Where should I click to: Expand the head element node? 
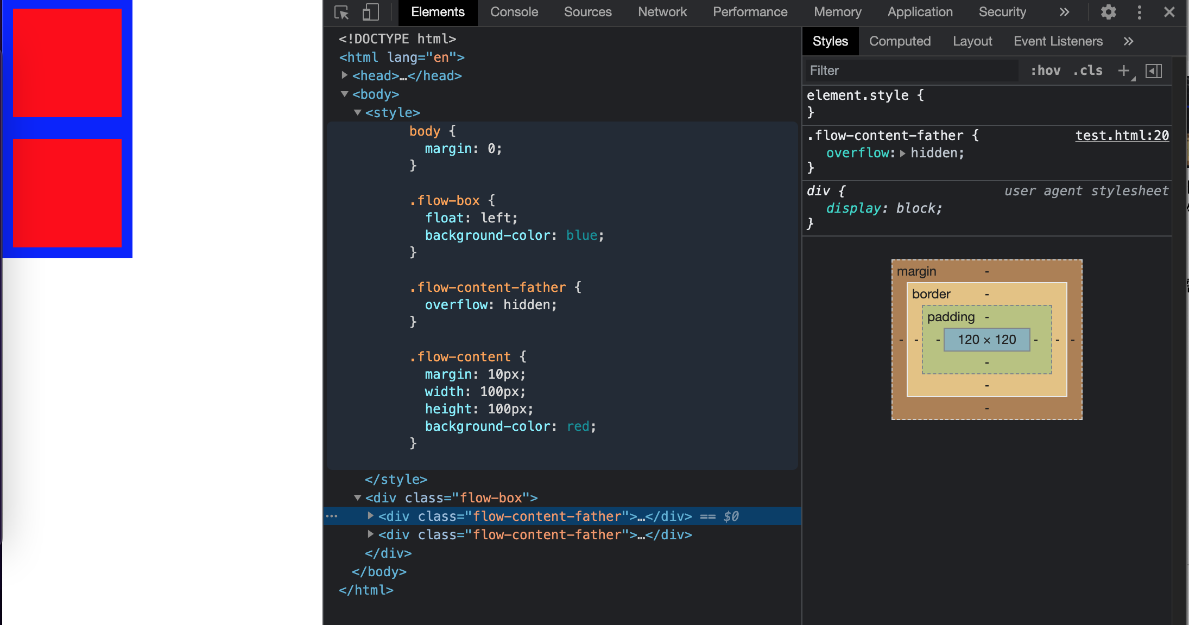click(x=344, y=75)
